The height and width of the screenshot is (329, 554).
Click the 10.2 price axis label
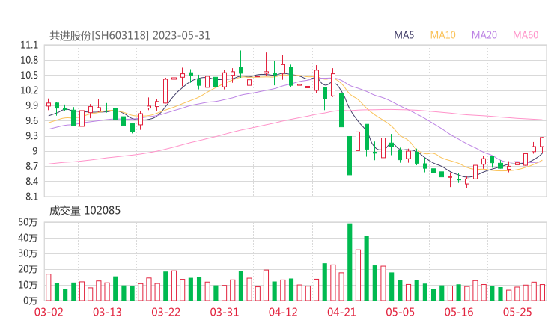(x=29, y=90)
